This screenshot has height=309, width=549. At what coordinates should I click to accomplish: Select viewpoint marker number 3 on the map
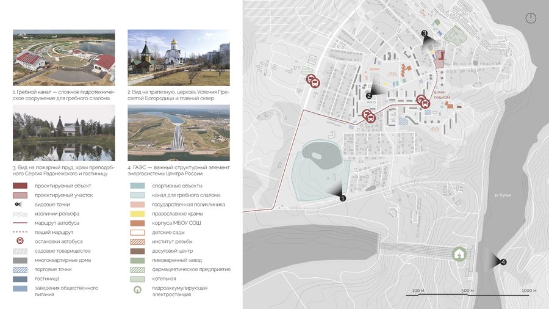point(425,34)
